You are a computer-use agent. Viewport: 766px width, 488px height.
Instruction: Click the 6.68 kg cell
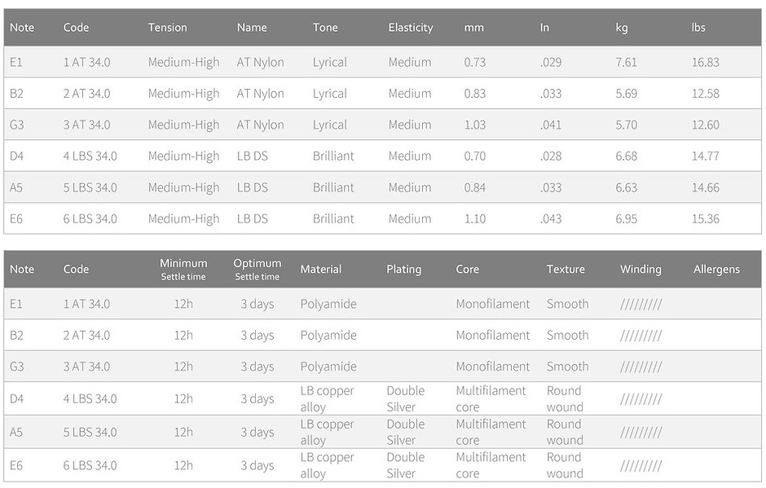626,156
